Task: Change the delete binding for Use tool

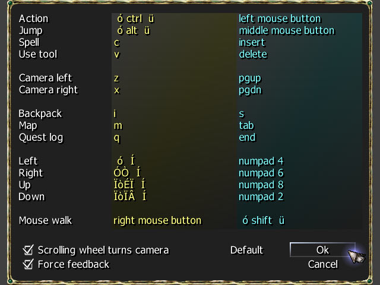Action: pos(253,54)
